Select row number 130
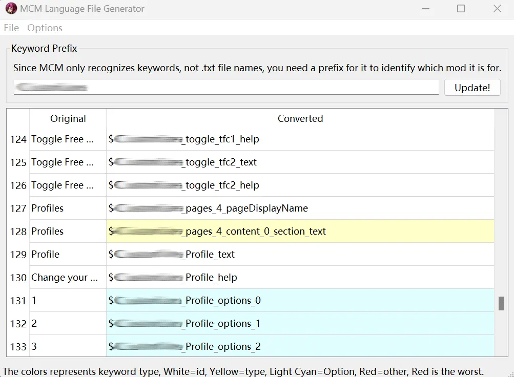This screenshot has width=514, height=377. [x=18, y=278]
